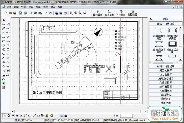The image size is (184, 123).
Task: Click the New file icon
Action: coord(6,13)
